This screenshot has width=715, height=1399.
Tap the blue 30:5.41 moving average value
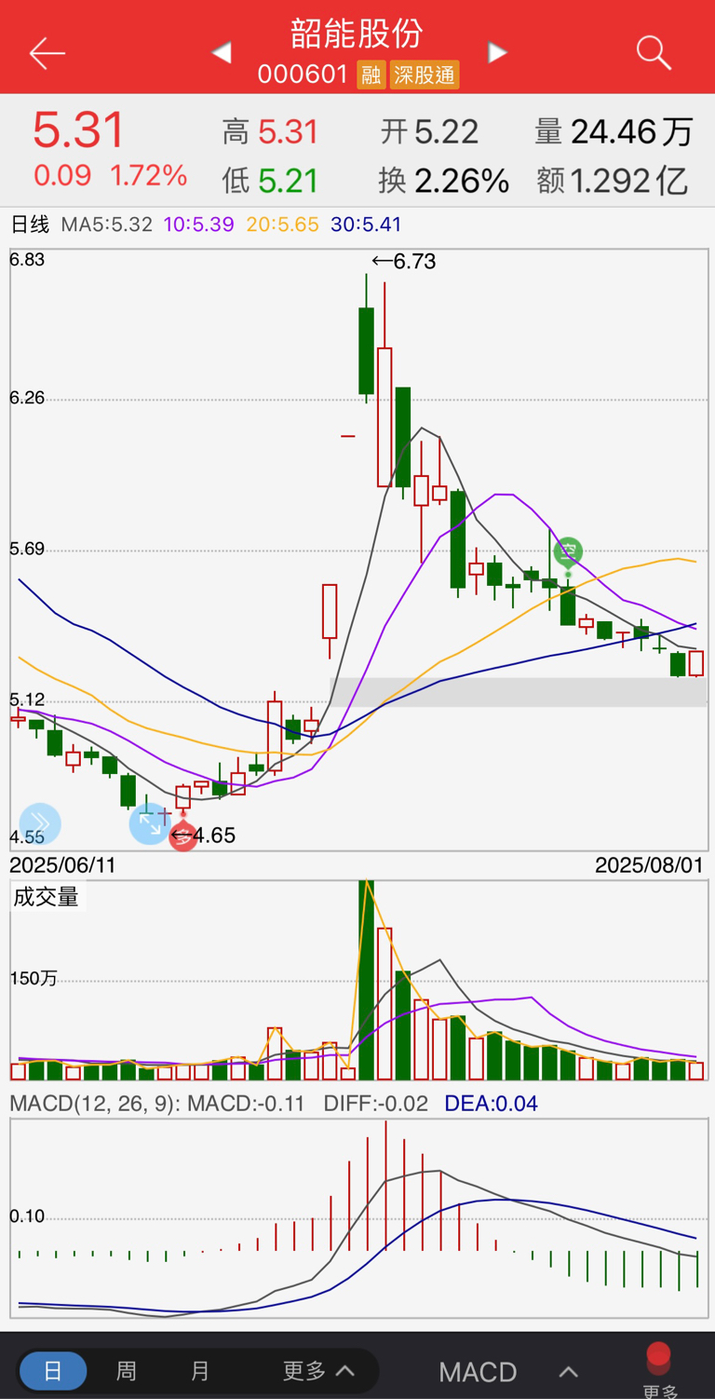(x=366, y=224)
